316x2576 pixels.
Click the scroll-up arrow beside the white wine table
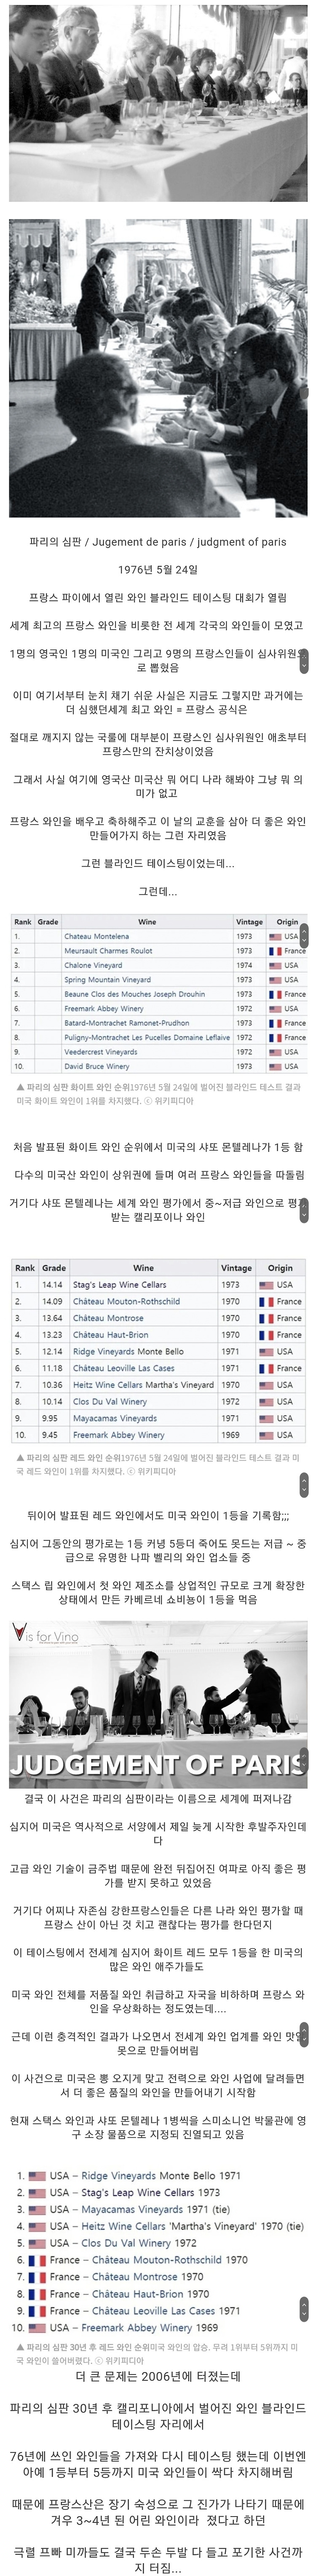point(304,932)
